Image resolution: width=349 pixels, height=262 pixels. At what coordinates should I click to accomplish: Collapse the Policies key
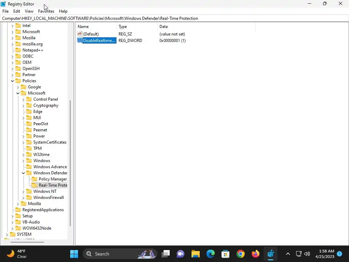coord(13,81)
